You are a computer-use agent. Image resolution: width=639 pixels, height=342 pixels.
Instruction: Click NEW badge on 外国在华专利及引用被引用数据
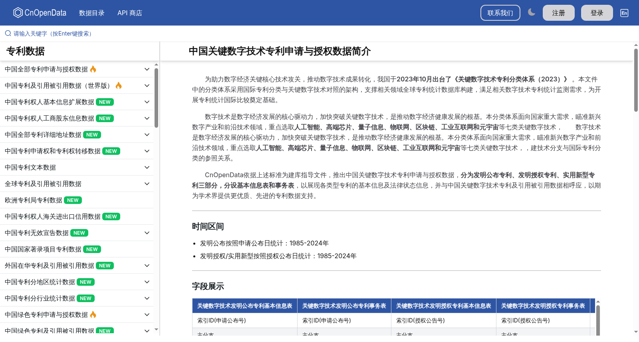tap(105, 265)
